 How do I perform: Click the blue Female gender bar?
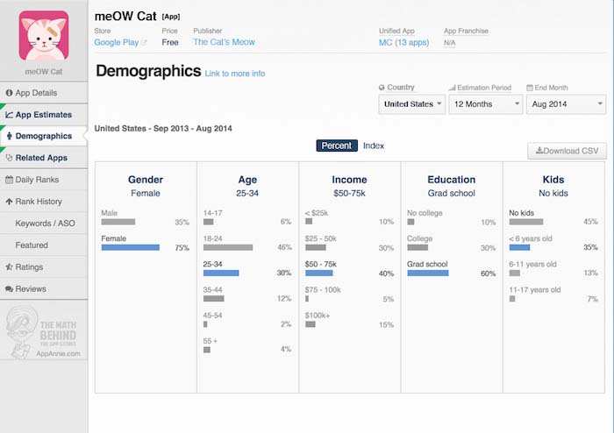click(131, 248)
